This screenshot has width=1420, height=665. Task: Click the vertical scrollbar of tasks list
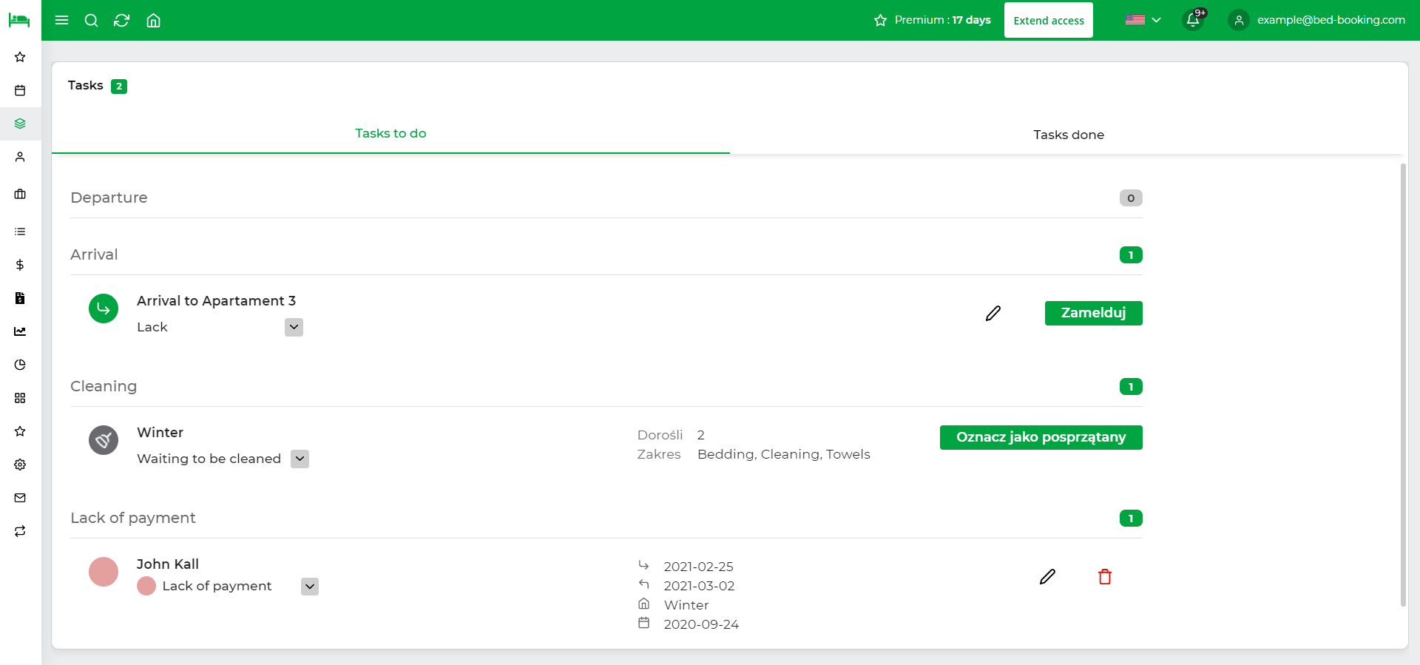1403,385
